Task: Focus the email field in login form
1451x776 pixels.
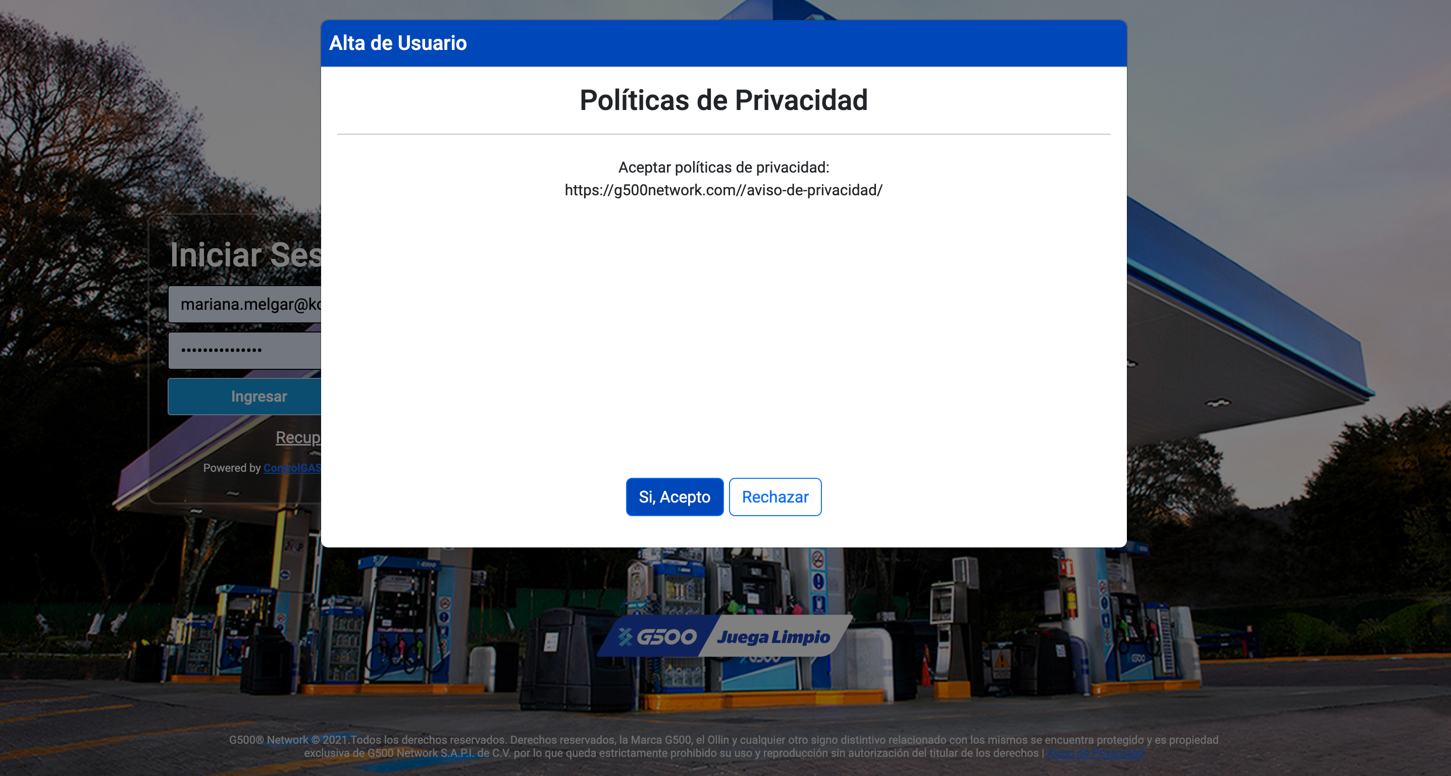Action: tap(245, 304)
